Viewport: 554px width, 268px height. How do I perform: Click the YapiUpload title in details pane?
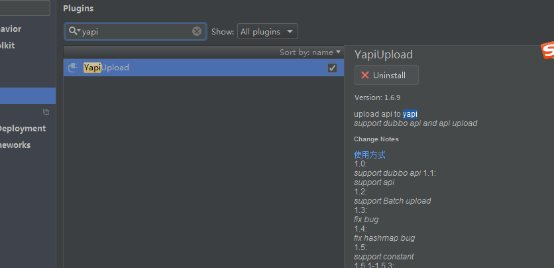click(384, 54)
